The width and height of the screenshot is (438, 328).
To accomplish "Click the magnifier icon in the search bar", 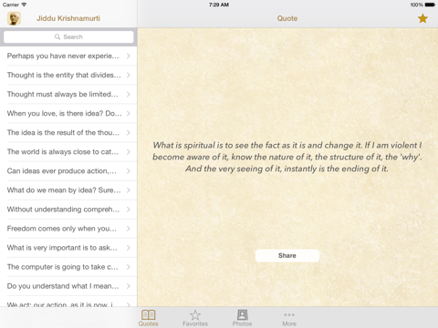I will tap(57, 37).
